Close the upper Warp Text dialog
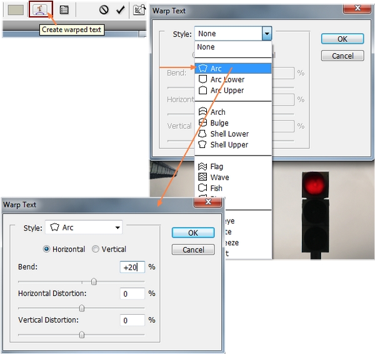This screenshot has width=375, height=354. pyautogui.click(x=357, y=8)
